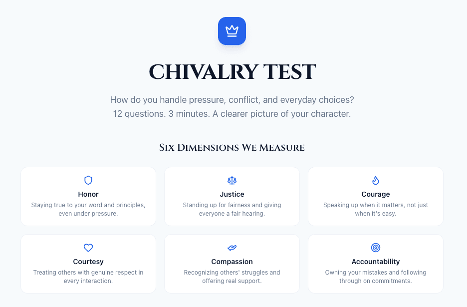The height and width of the screenshot is (307, 467).
Task: Click the 12 questions subtitle text
Action: (x=232, y=113)
